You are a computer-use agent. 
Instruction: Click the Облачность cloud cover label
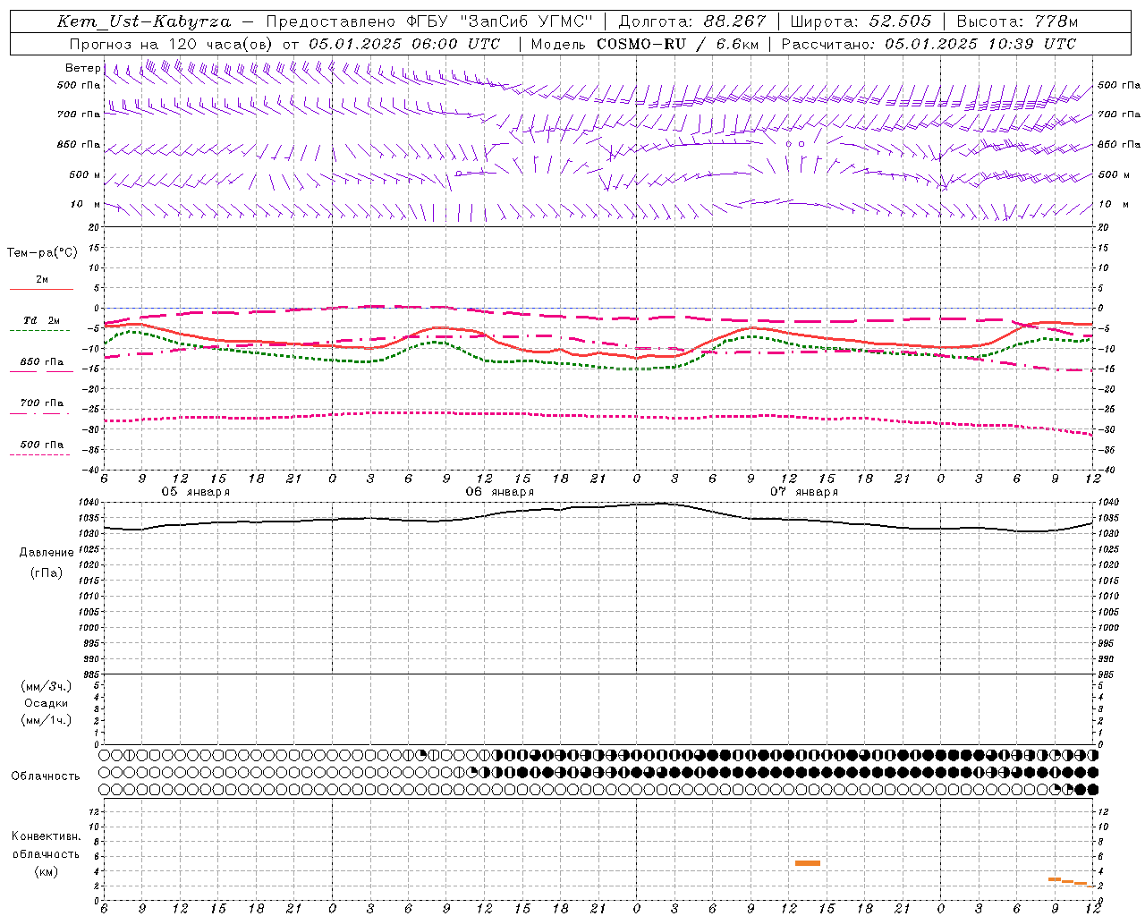46,776
